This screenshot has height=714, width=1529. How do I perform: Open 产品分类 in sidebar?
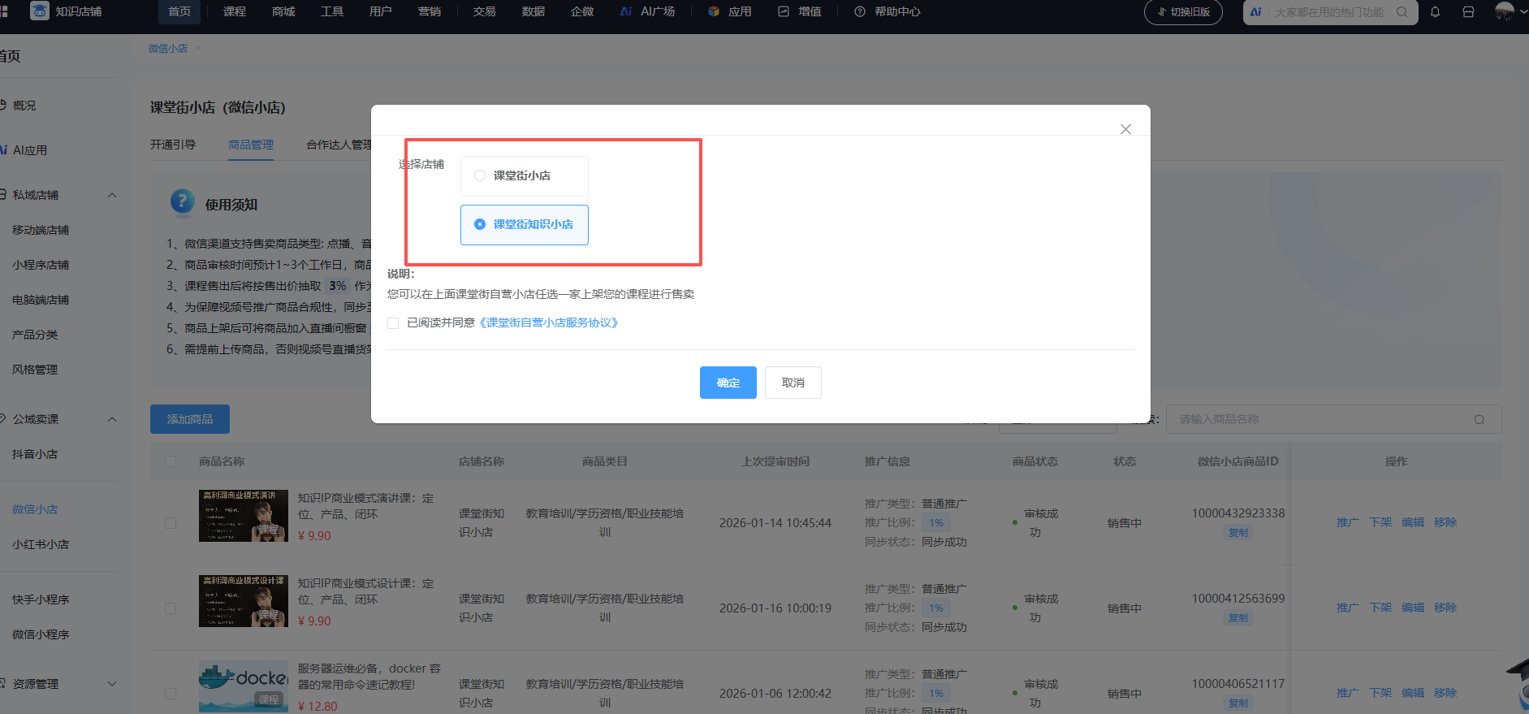click(35, 335)
